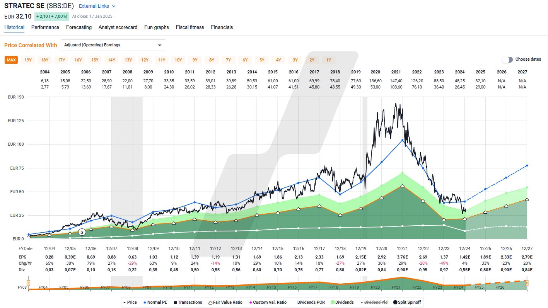
Task: Open the Performance tab
Action: (x=45, y=27)
